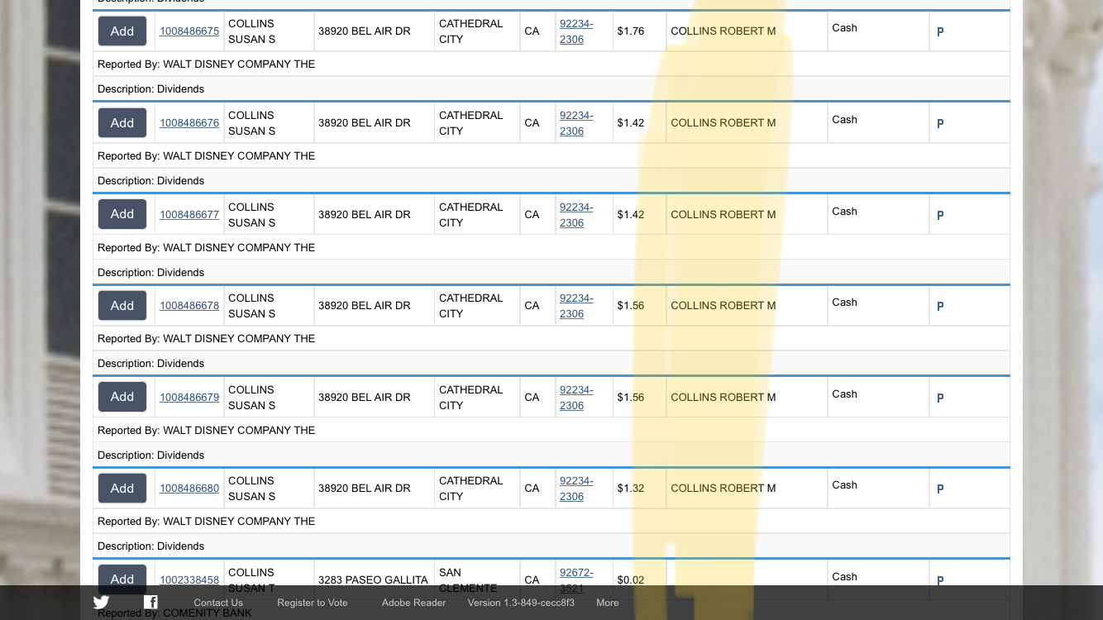Open More footer menu

coord(608,603)
